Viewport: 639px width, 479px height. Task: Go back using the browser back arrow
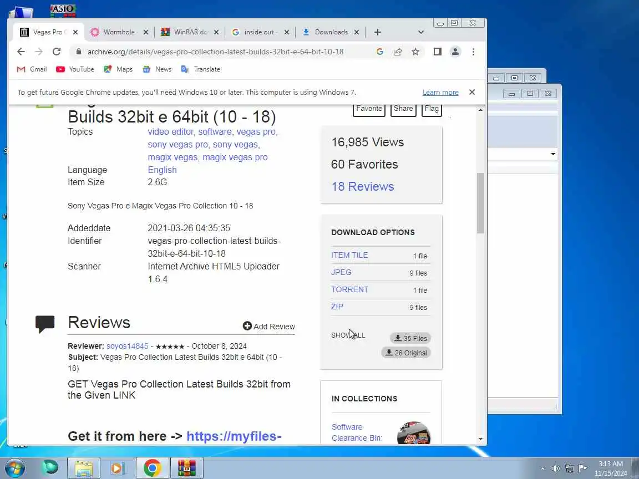tap(21, 52)
